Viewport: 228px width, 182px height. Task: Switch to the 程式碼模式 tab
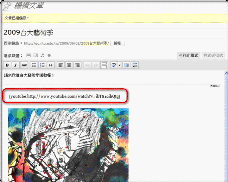(x=213, y=56)
